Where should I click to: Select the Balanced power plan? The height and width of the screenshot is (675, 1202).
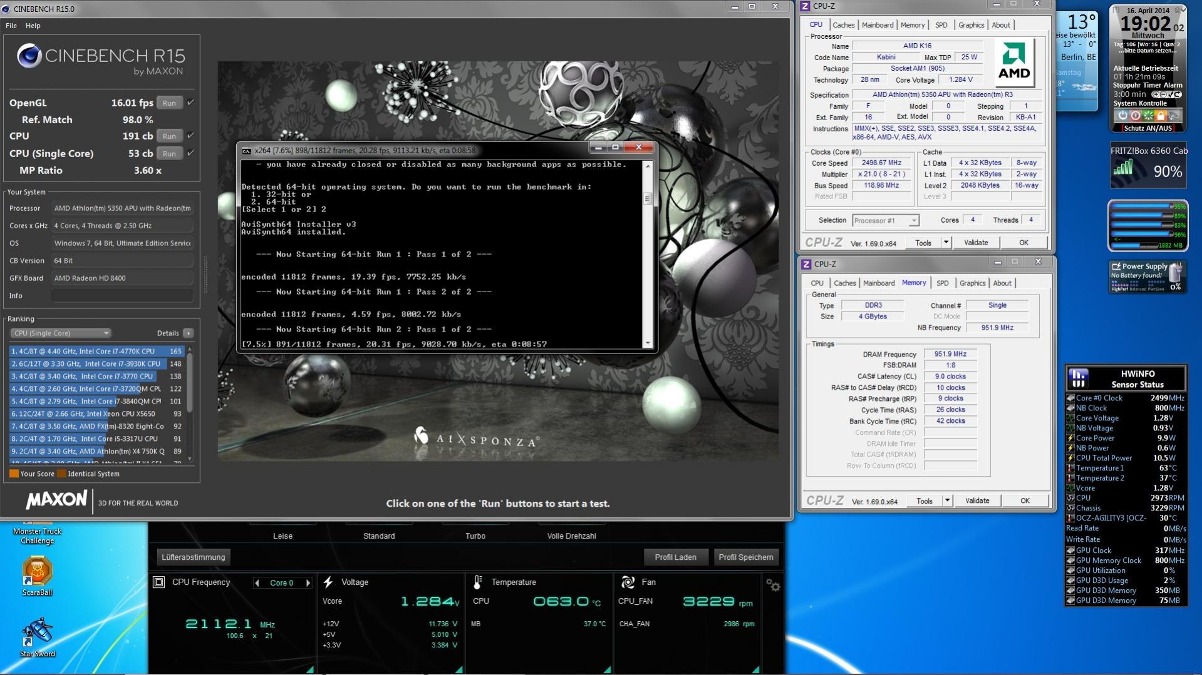pos(1139,289)
